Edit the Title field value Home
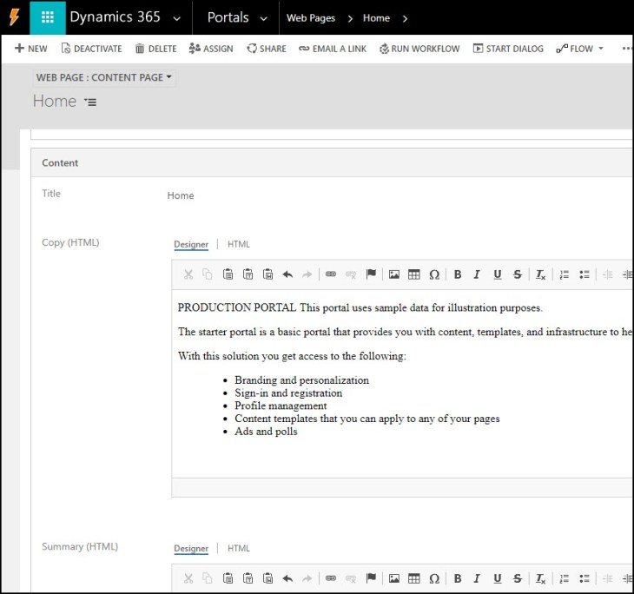Viewport: 634px width, 594px height. [181, 195]
